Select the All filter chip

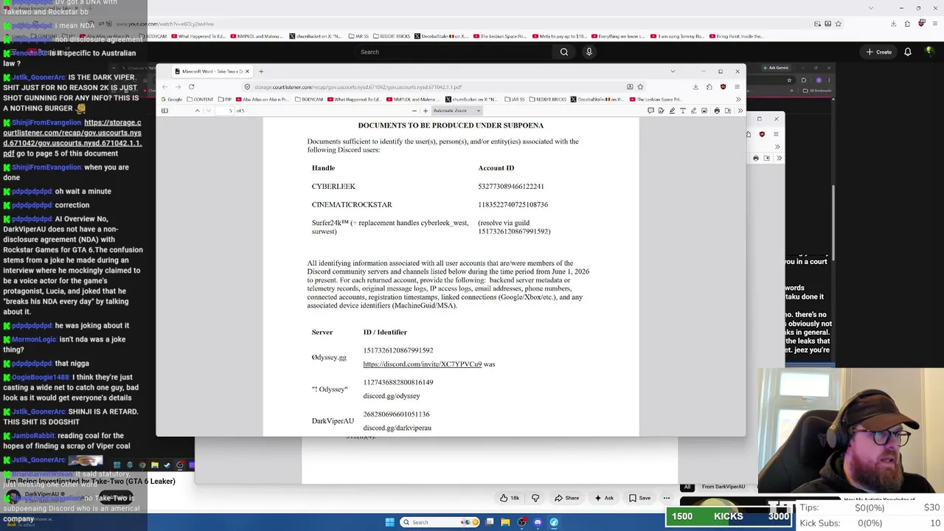[x=687, y=487]
